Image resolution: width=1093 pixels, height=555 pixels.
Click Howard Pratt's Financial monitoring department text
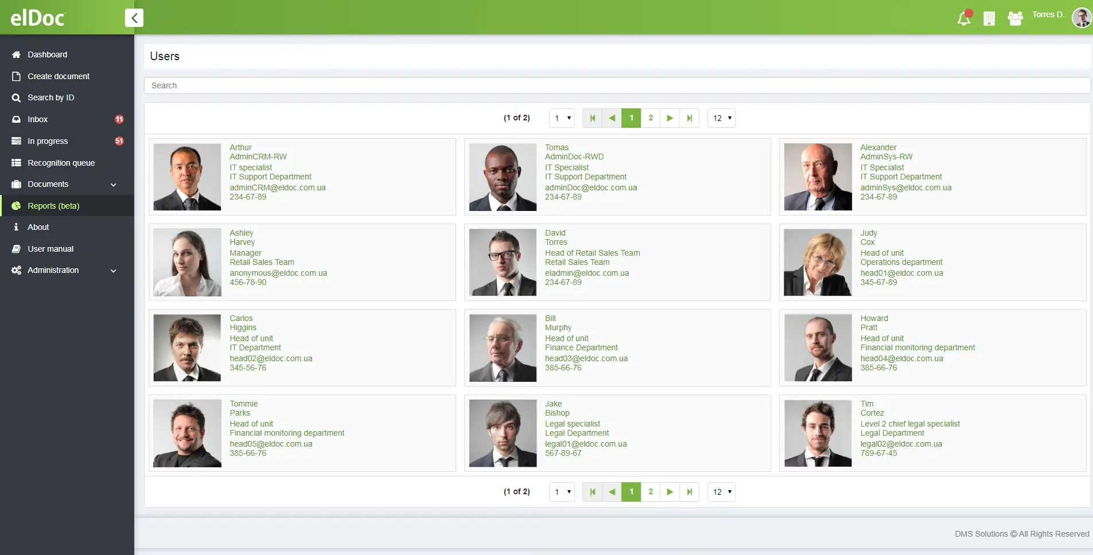[917, 347]
